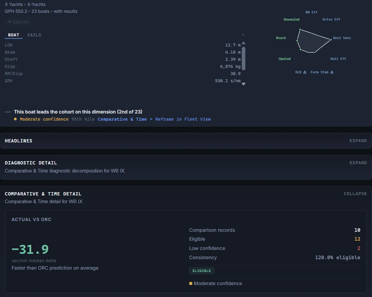Click the RM Eff radar axis label
Screen dimensions: 372x297
311,12
